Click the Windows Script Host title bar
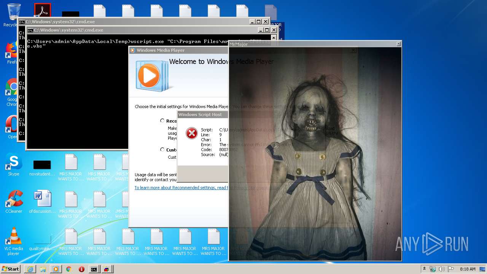This screenshot has width=487, height=274. pyautogui.click(x=203, y=115)
